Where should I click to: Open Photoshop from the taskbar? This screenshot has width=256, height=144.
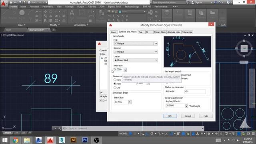85,140
